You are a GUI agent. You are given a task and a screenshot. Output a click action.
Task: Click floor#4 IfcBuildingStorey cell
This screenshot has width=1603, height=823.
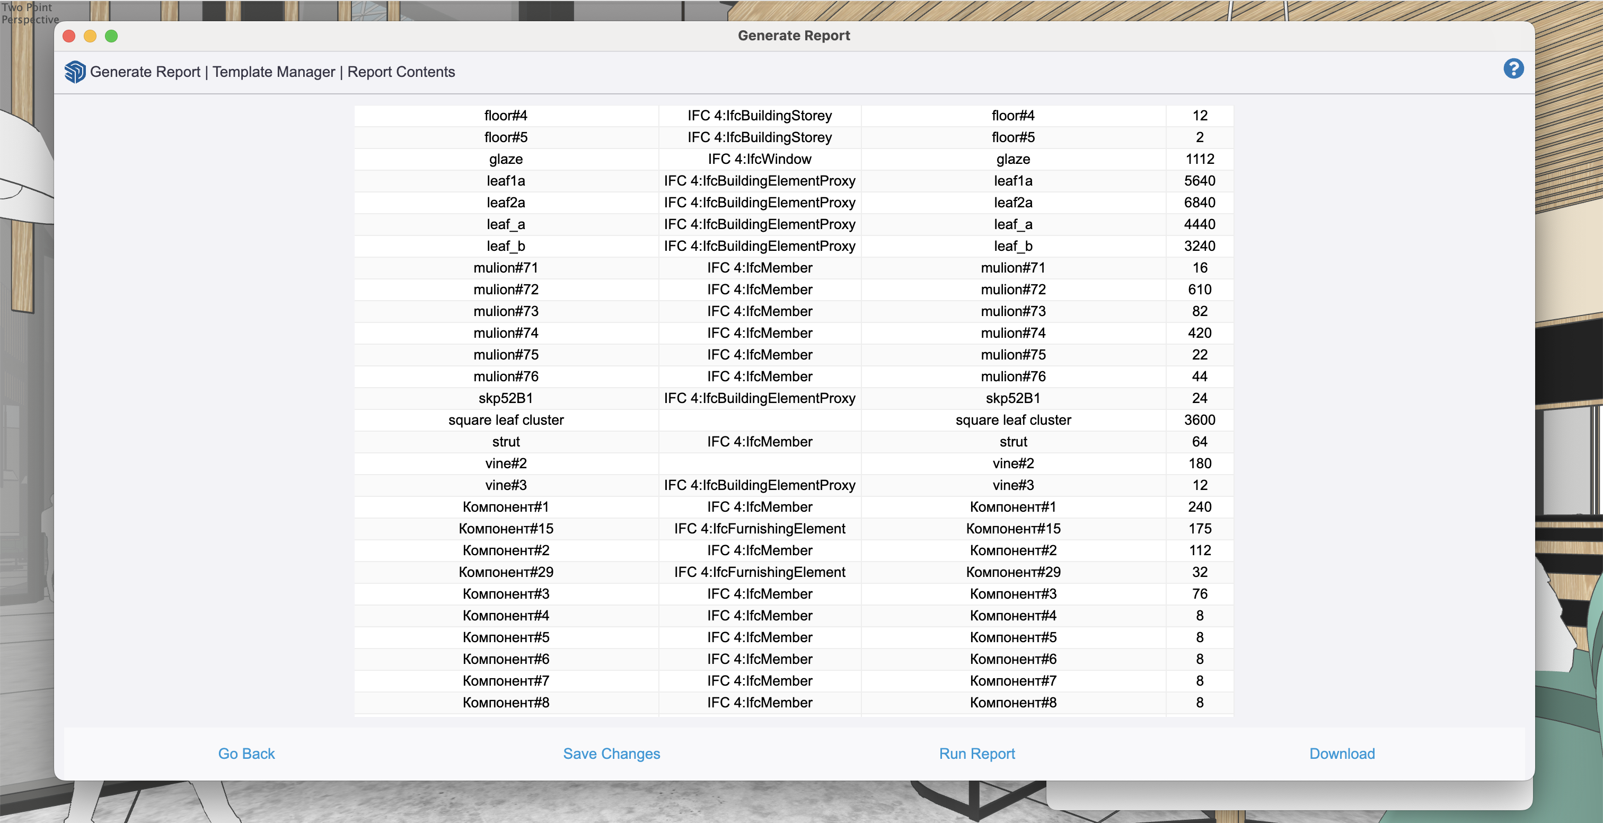(759, 116)
